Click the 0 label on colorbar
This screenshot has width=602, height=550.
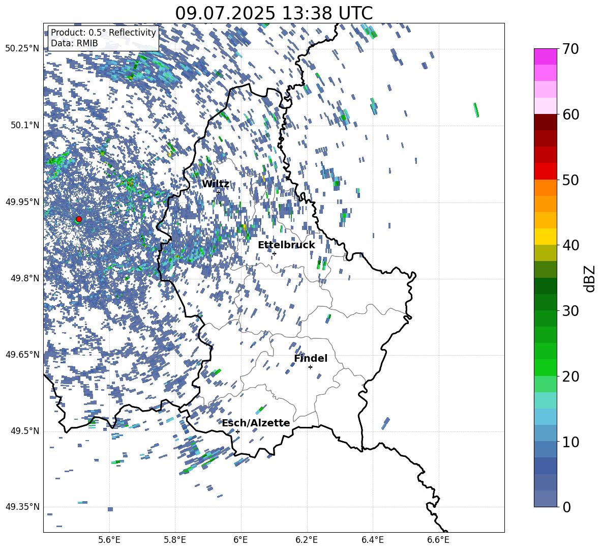coord(566,507)
